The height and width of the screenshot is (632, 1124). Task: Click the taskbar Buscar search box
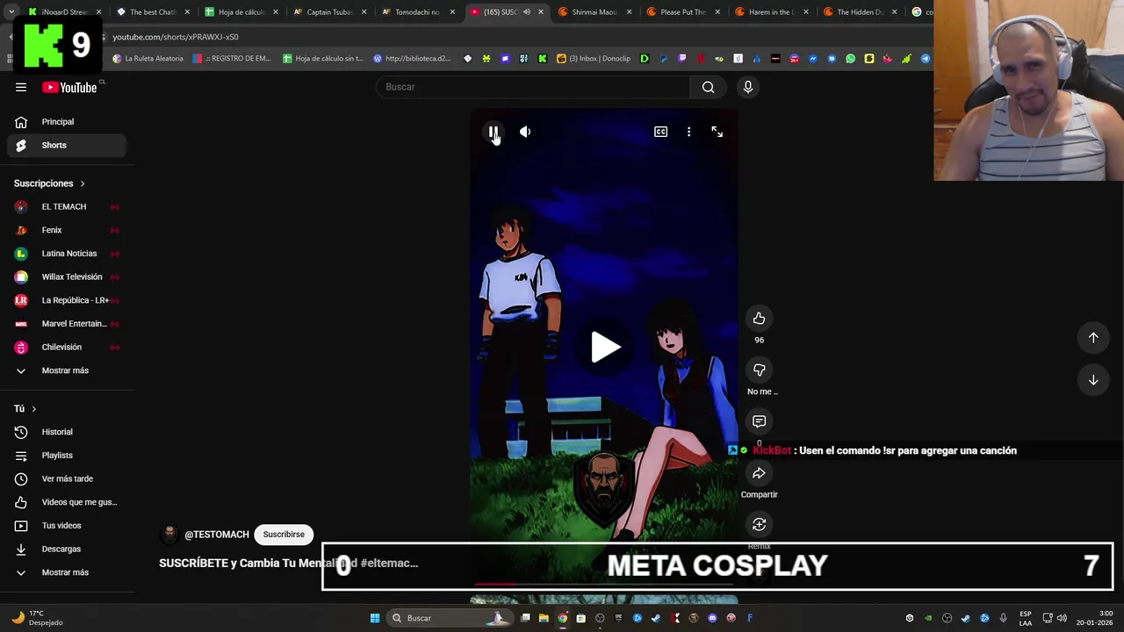450,618
